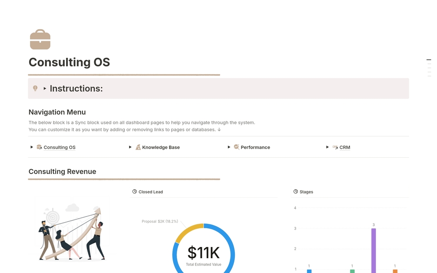Image resolution: width=437 pixels, height=273 pixels.
Task: Click the Knowledge Base book icon
Action: [138, 147]
